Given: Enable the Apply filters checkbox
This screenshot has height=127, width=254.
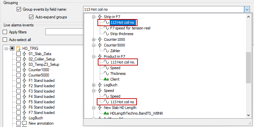Looking at the screenshot, I should tap(5, 32).
